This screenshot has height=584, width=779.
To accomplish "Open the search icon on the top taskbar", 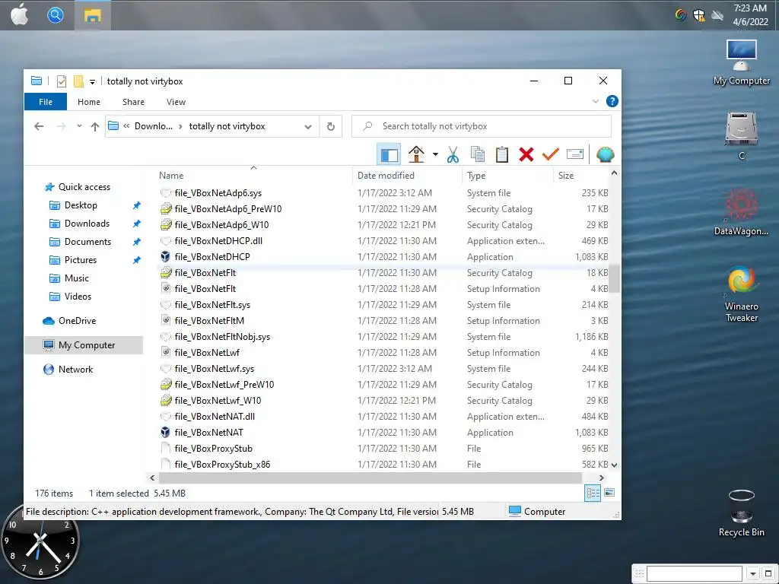I will click(55, 15).
